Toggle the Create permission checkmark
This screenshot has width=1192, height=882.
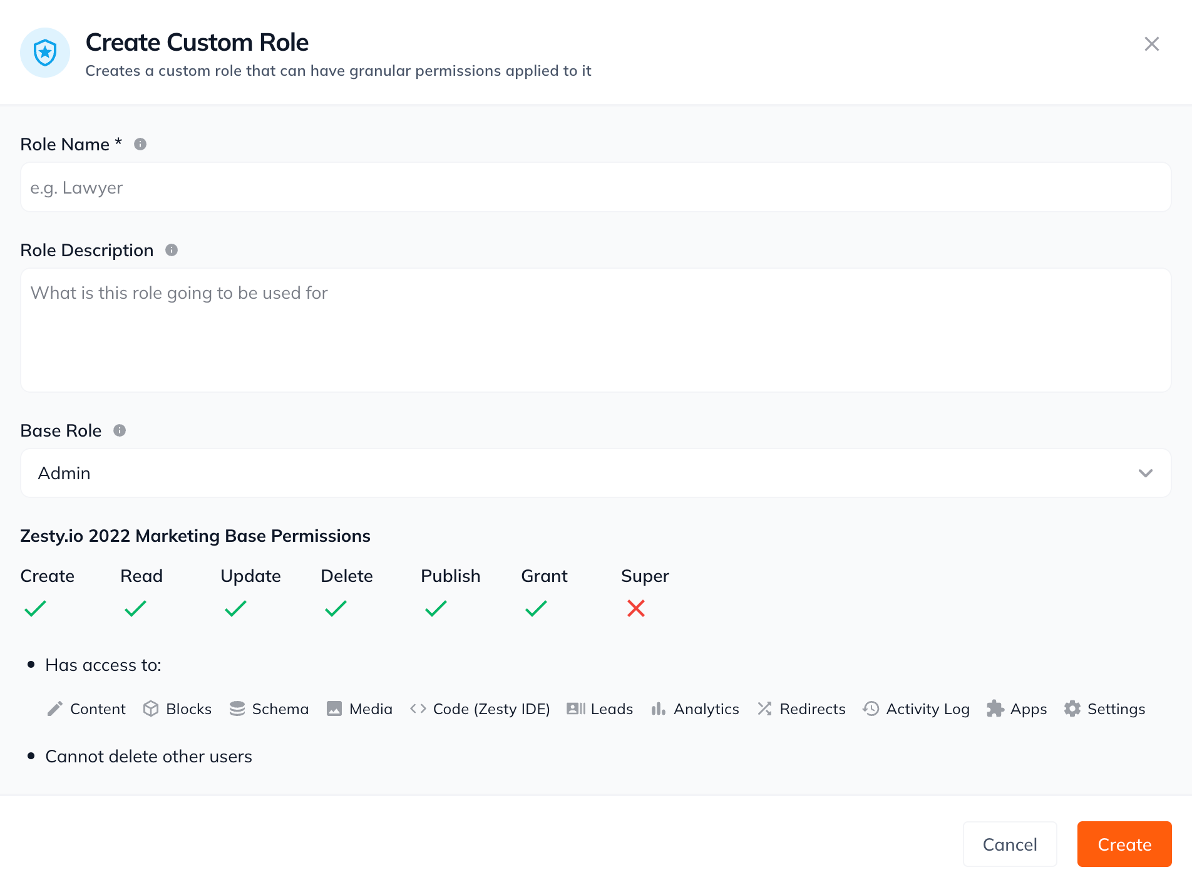[34, 608]
